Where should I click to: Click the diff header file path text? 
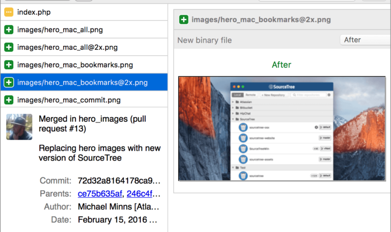click(261, 20)
